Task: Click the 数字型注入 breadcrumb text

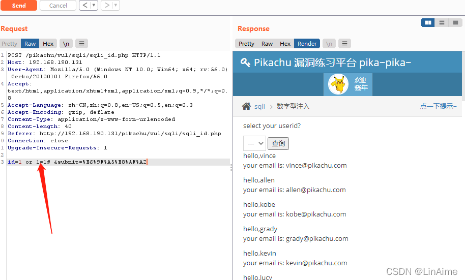Action: point(293,106)
